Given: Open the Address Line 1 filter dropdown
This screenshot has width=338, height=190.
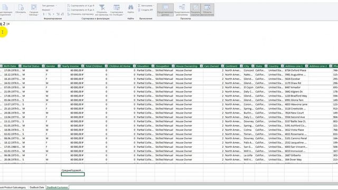Looking at the screenshot, I should tap(306, 66).
